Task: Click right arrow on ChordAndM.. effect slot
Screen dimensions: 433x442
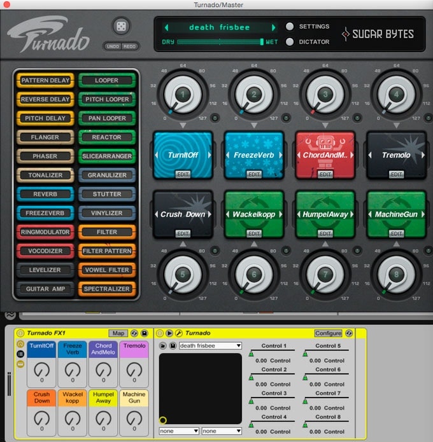Action: tap(351, 155)
